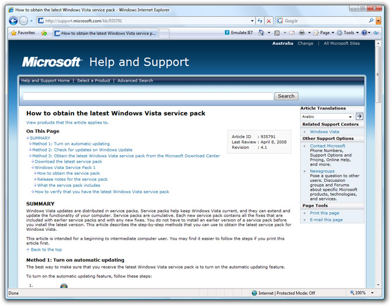Expand the address bar history dropdown
Screen dimensions: 391x306
[252, 21]
